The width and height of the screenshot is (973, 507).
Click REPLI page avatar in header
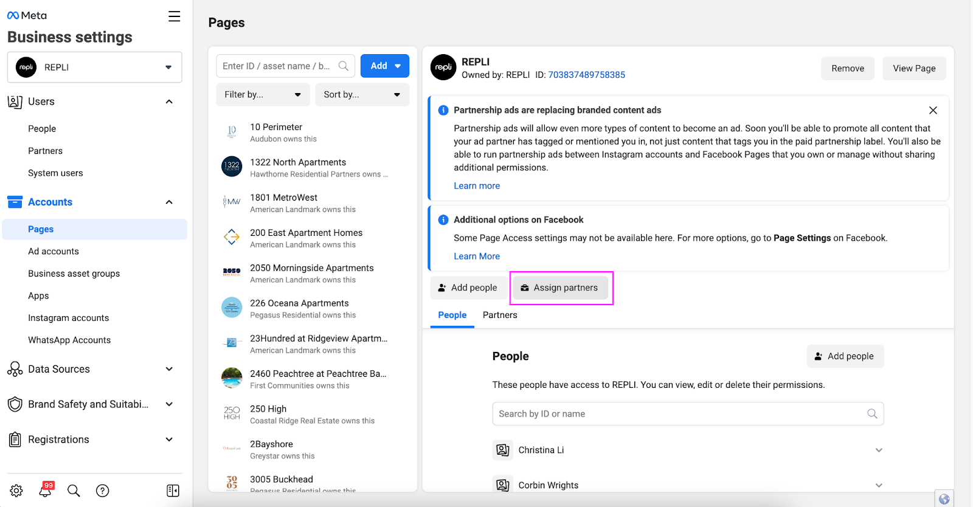(x=443, y=67)
